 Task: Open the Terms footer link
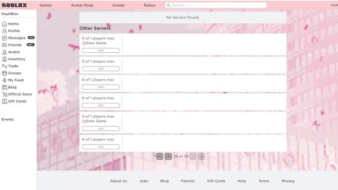click(264, 181)
